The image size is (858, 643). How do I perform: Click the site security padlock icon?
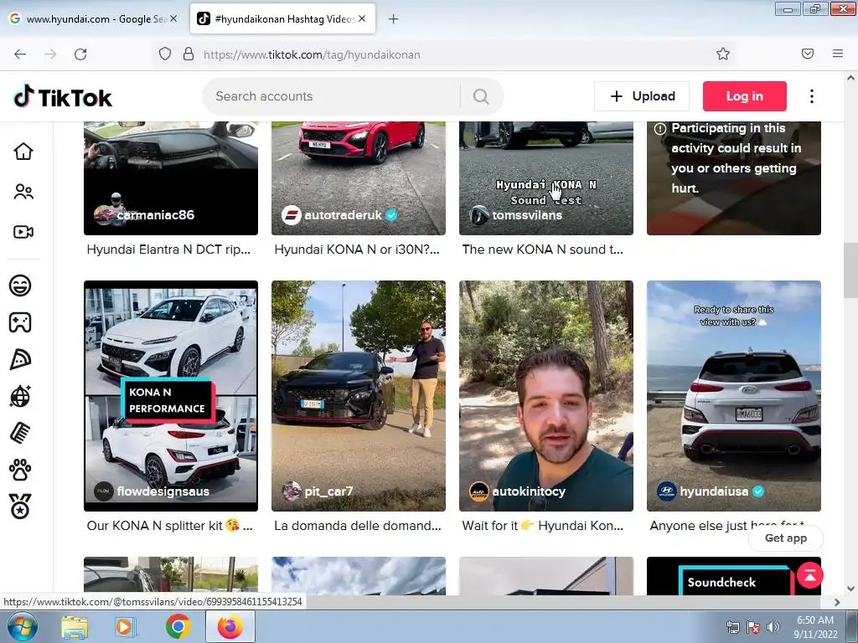(x=189, y=54)
